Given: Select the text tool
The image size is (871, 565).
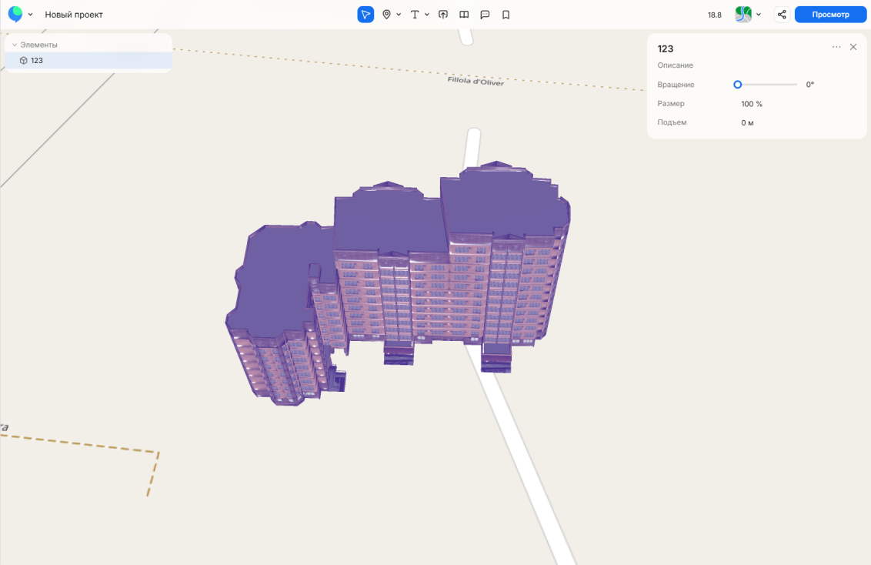Looking at the screenshot, I should (x=415, y=15).
